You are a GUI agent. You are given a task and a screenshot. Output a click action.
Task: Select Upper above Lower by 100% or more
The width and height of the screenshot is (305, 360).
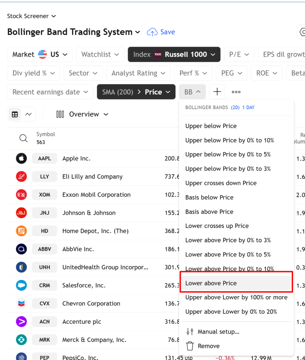(x=236, y=297)
